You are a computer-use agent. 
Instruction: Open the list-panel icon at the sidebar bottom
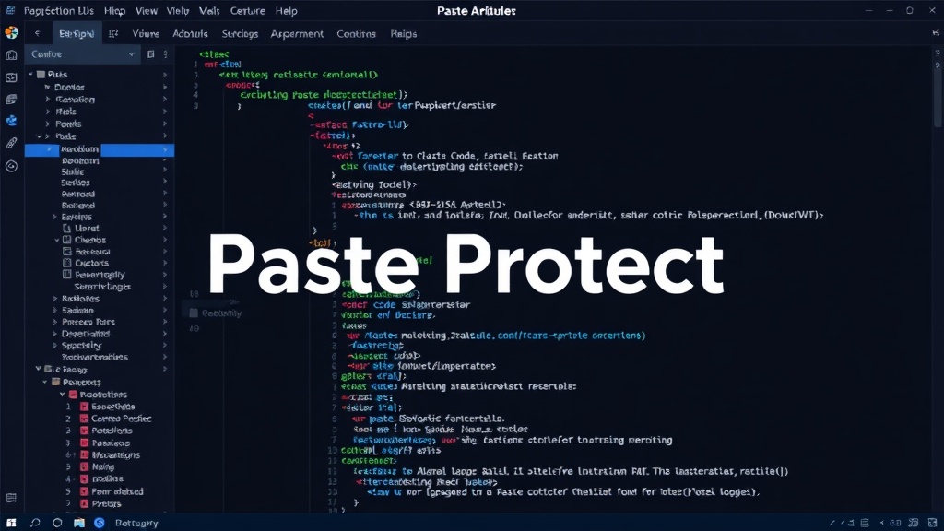tap(11, 498)
